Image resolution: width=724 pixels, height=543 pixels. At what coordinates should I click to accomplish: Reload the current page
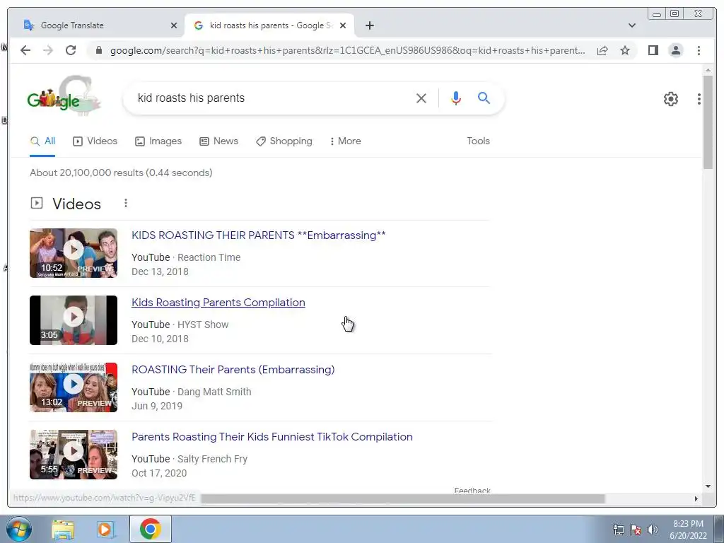coord(71,50)
